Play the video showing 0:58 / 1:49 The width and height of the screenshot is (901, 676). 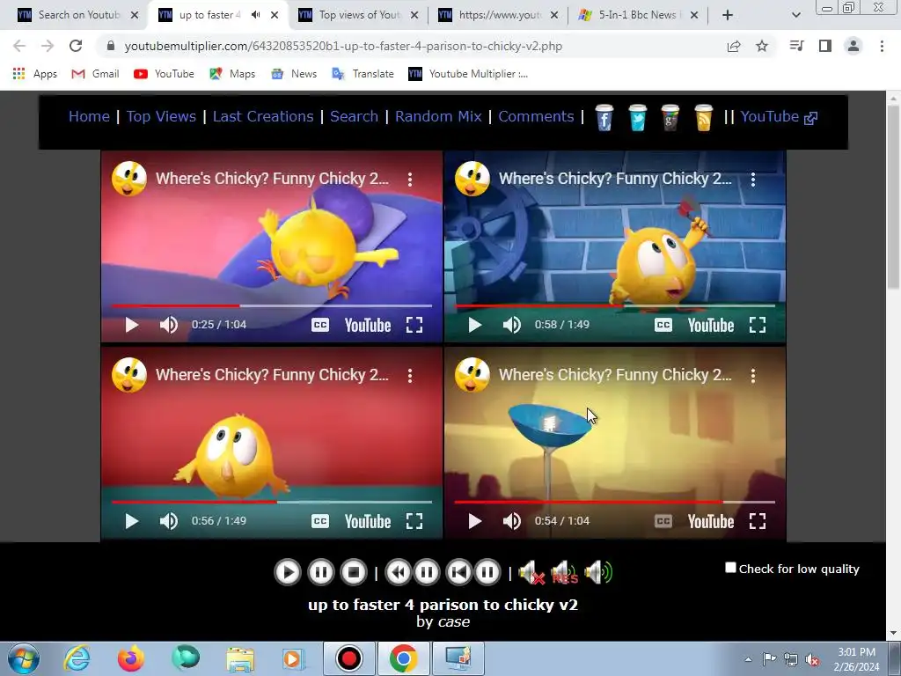[x=474, y=325]
